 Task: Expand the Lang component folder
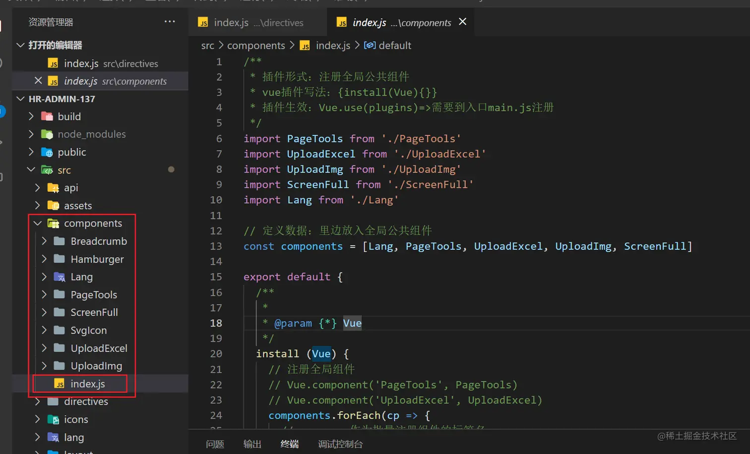(x=44, y=277)
